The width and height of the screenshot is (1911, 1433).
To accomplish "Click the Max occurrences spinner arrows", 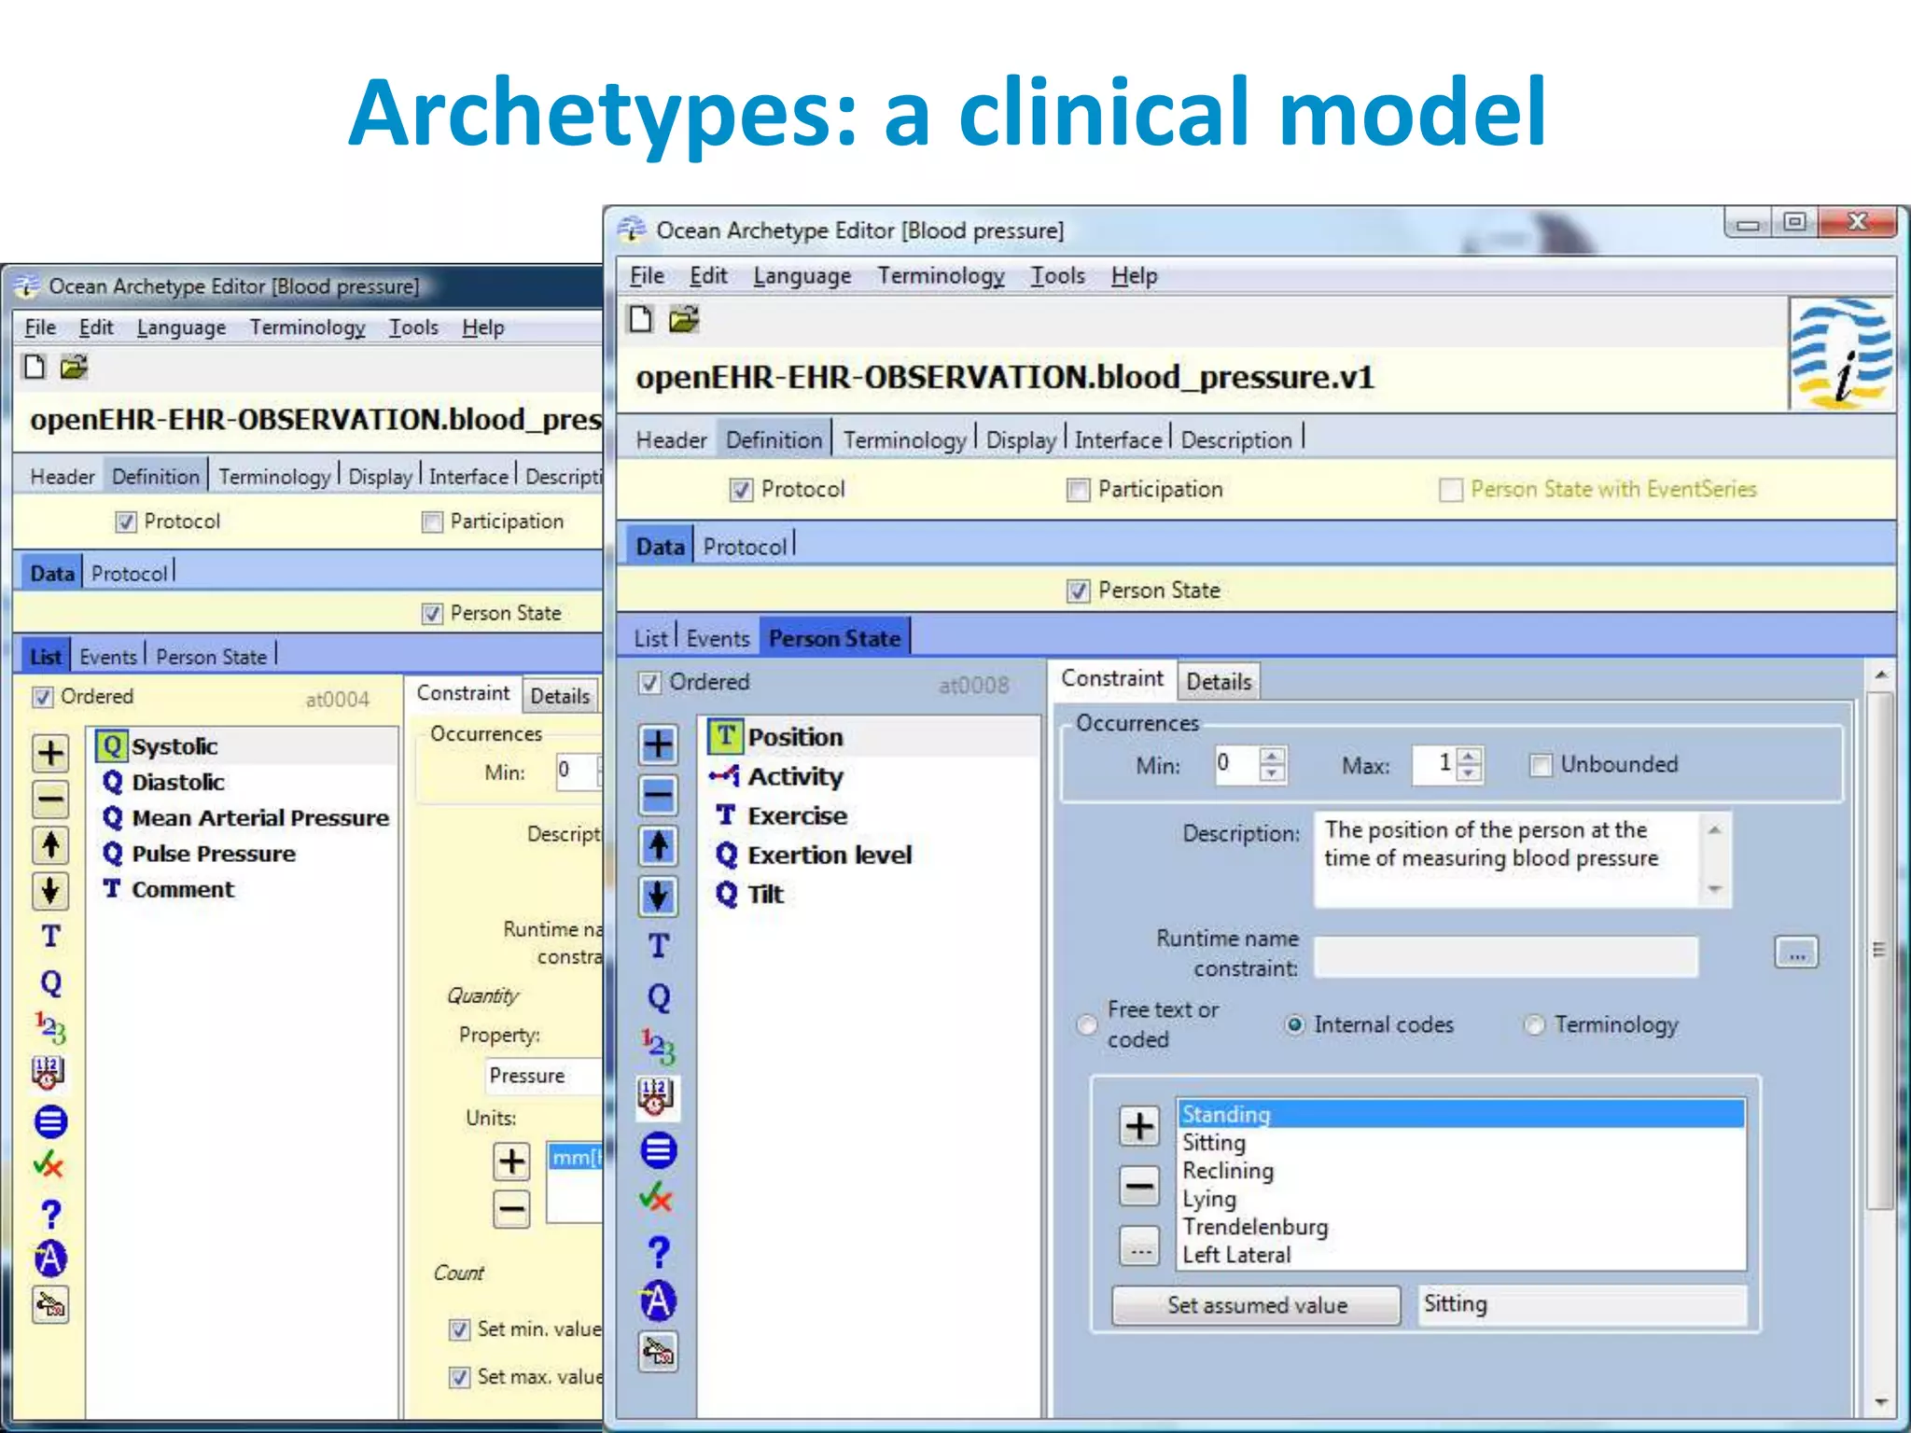I will [x=1469, y=764].
